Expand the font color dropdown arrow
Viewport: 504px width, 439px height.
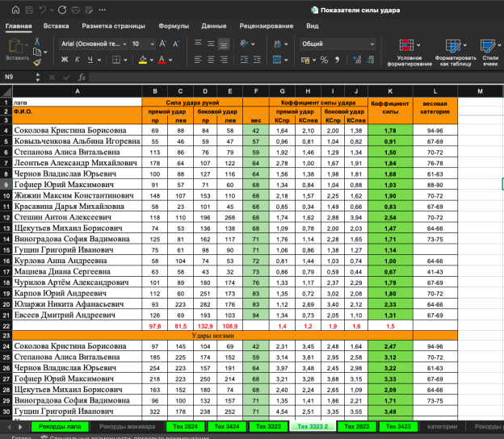[170, 60]
